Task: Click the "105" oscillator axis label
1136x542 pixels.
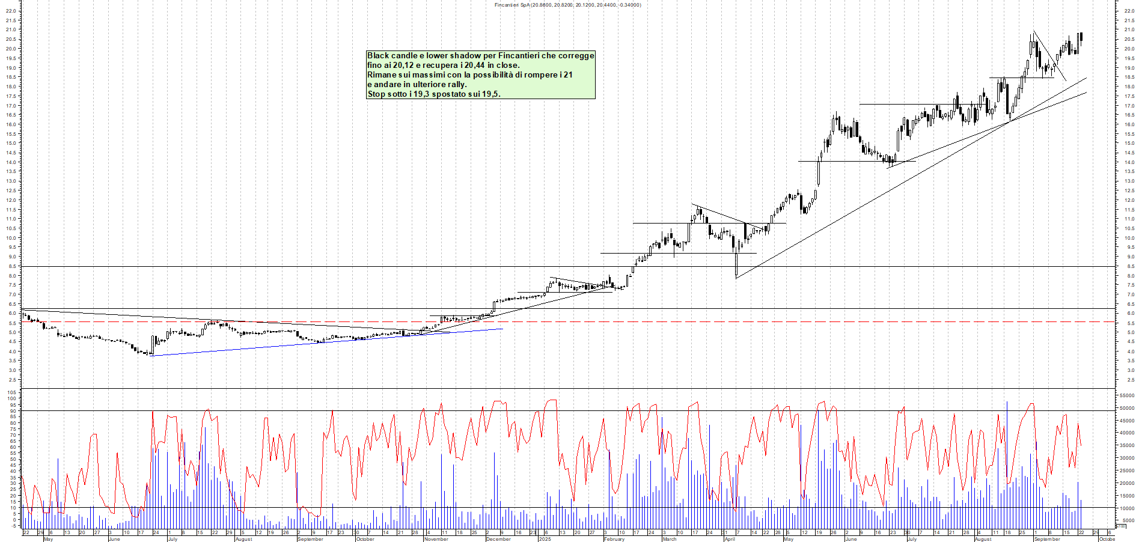Action: point(12,392)
